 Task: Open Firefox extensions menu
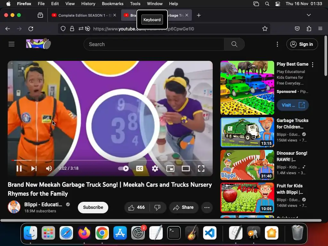(x=309, y=29)
